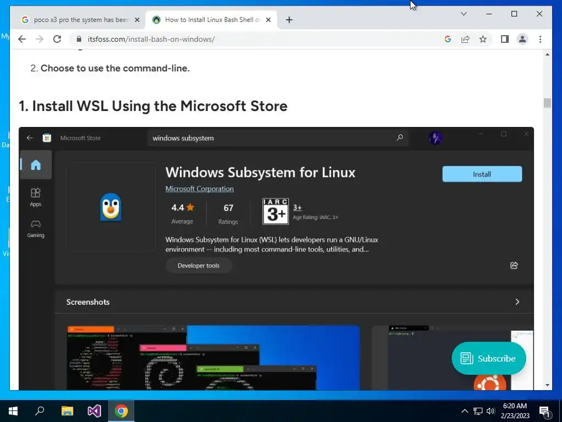Screen dimensions: 562x422
Task: Open Windows Start menu
Action: point(13,411)
